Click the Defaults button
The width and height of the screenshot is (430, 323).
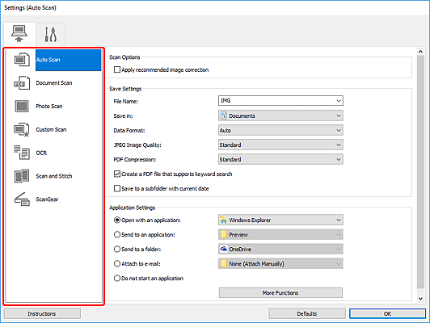click(x=307, y=313)
